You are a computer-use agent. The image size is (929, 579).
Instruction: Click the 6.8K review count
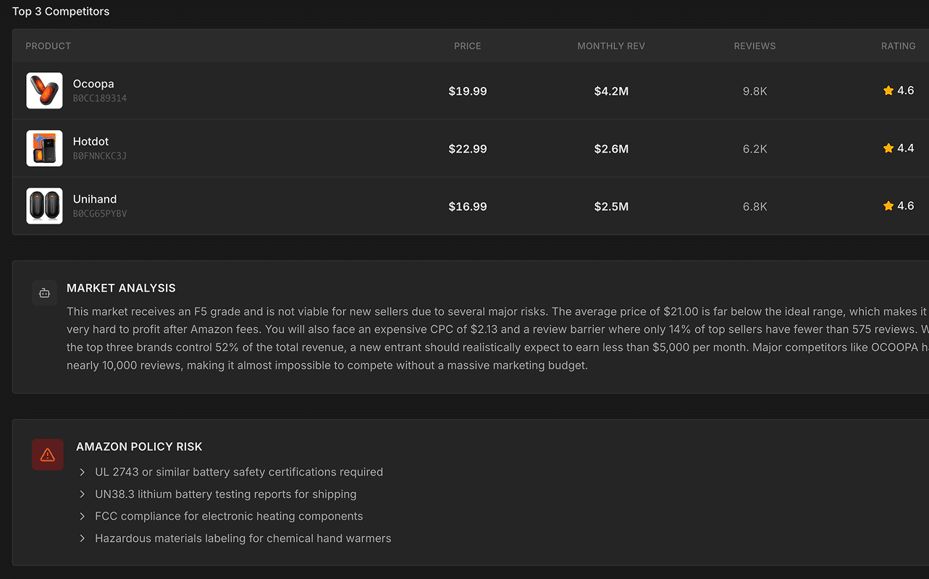[754, 207]
